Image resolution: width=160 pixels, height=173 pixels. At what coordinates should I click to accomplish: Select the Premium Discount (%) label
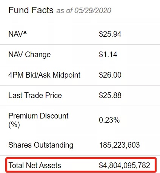(38, 120)
